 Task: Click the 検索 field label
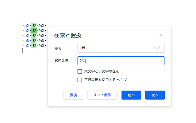[x=58, y=48]
